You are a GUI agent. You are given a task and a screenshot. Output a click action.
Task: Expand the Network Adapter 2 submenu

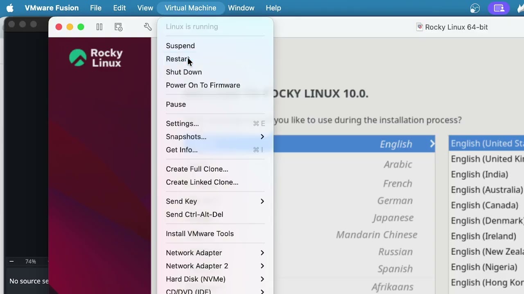click(x=215, y=265)
